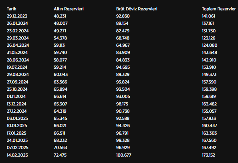Image resolution: width=238 pixels, height=163 pixels.
Task: Select gold reserve value 59.740
Action: pos(60,52)
